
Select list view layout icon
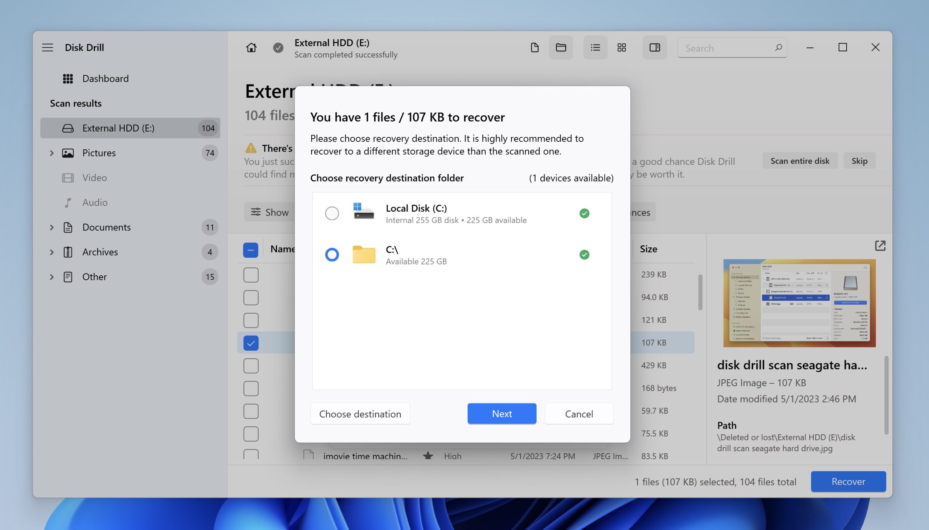point(596,48)
